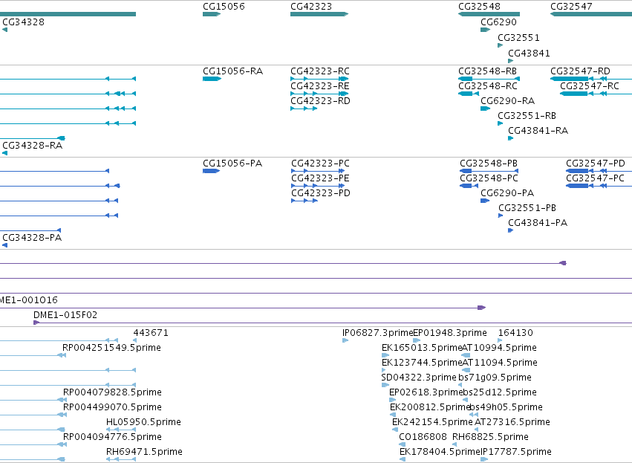Image resolution: width=632 pixels, height=463 pixels.
Task: Select the HL05950.5prime EST feature
Action: [121, 430]
